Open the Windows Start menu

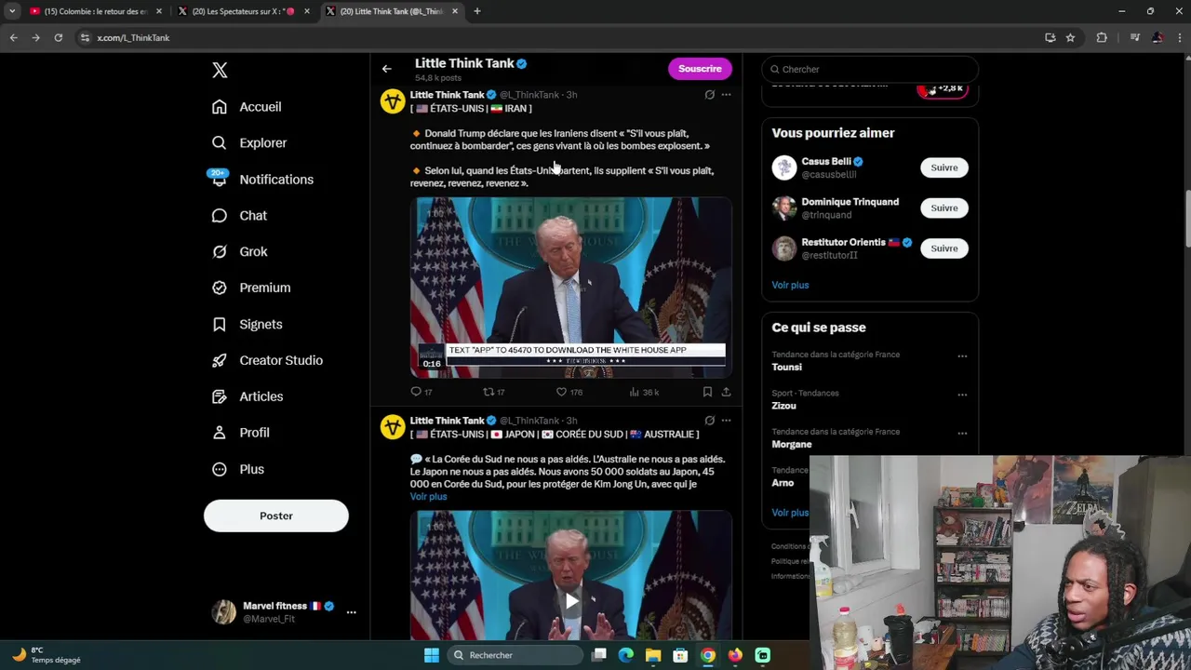432,655
